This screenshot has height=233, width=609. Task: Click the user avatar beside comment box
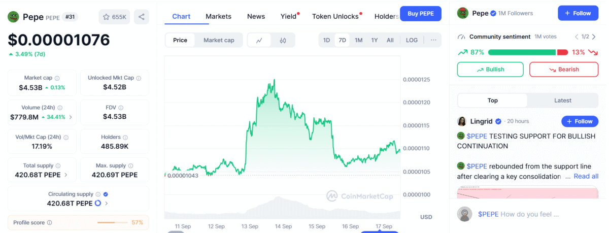click(x=464, y=214)
